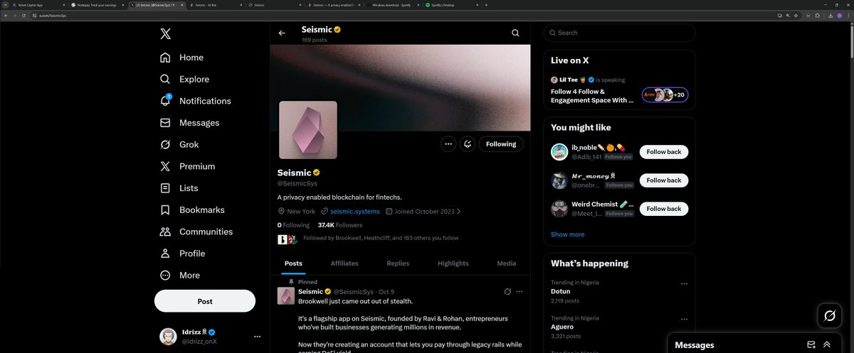854x353 pixels.
Task: Open the Premium page
Action: pyautogui.click(x=187, y=166)
